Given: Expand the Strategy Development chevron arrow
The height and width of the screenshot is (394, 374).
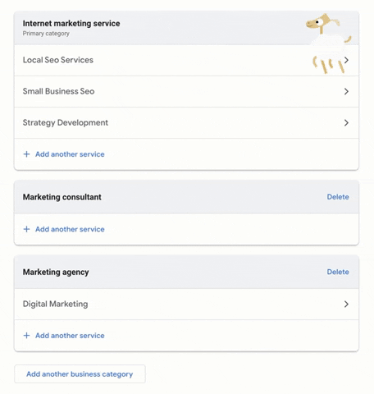Looking at the screenshot, I should (346, 122).
